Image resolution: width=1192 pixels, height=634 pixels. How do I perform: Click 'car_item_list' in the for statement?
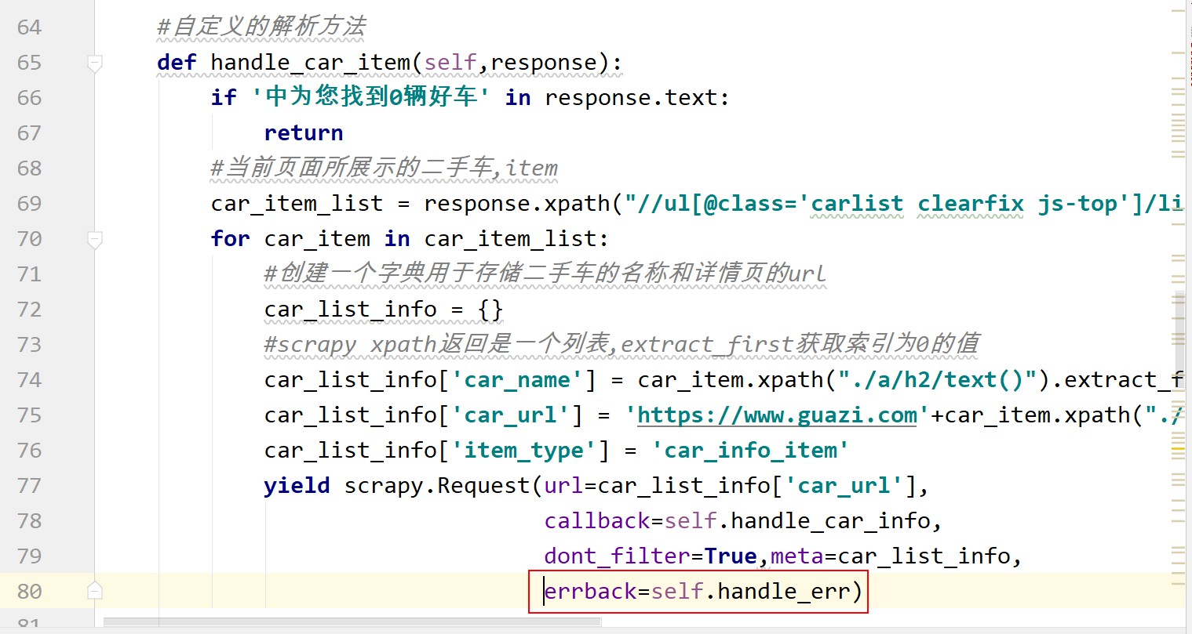(x=511, y=239)
